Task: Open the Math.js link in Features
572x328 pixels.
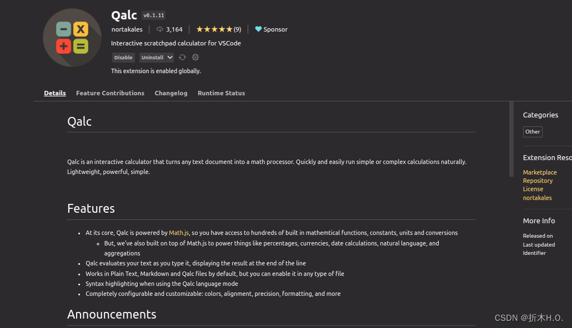Action: tap(179, 233)
